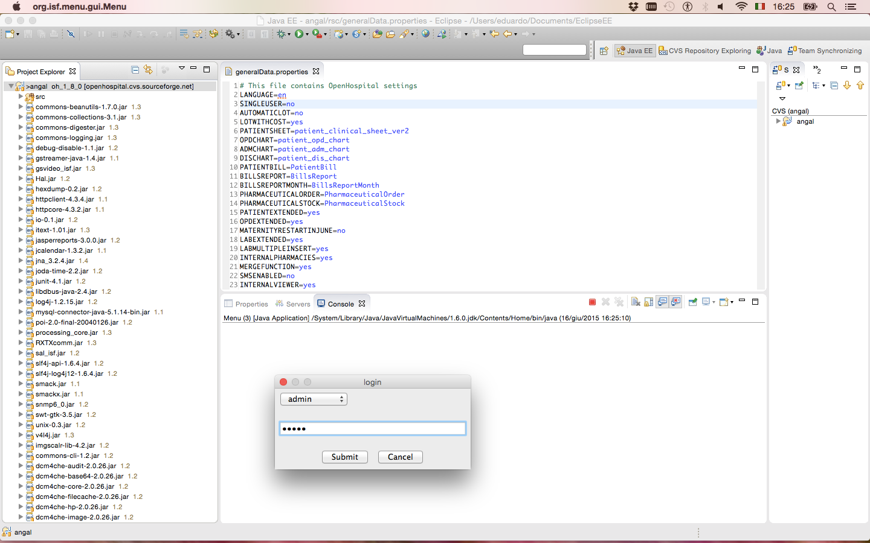Viewport: 870px width, 543px height.
Task: Click the Synchronize icon in Synchronize view
Action: [781, 86]
